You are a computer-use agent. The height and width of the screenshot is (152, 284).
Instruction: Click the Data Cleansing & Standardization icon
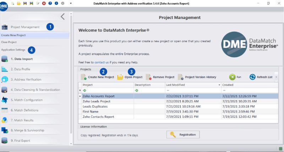tap(5, 90)
